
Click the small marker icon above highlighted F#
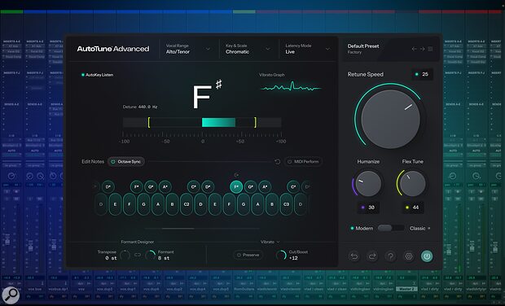click(x=236, y=175)
